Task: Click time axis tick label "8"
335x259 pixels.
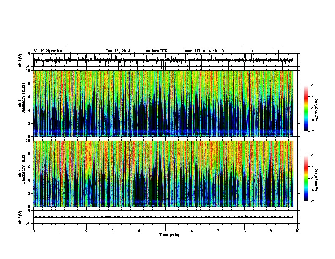Action: pos(244,231)
